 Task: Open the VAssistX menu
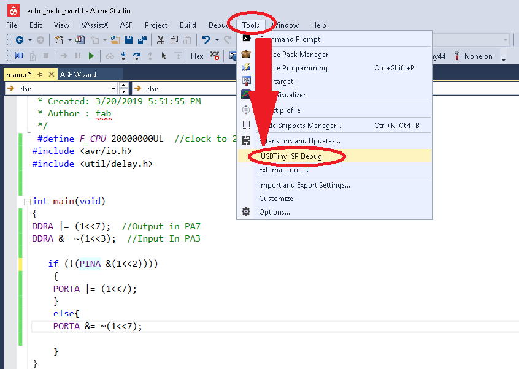pos(94,25)
